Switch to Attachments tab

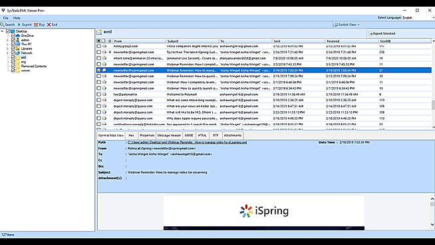click(233, 135)
